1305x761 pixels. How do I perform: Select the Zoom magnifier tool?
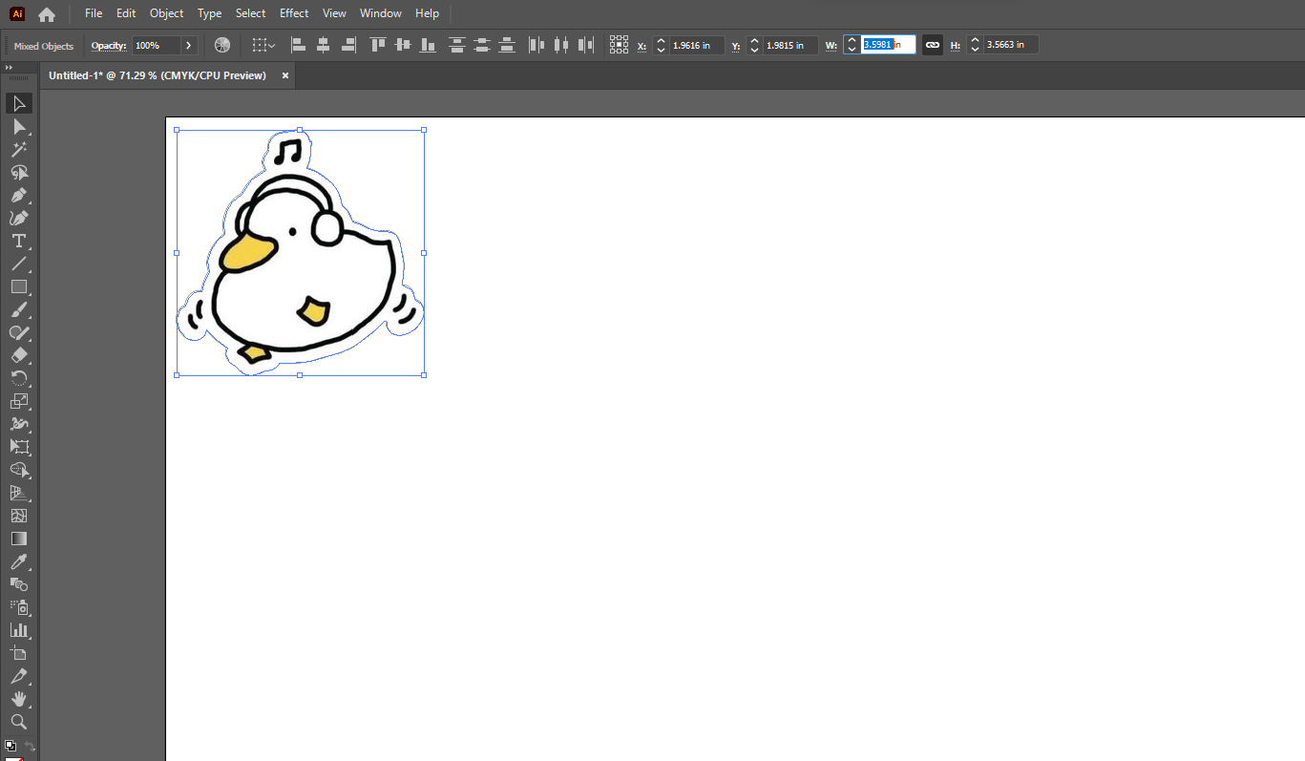(18, 722)
